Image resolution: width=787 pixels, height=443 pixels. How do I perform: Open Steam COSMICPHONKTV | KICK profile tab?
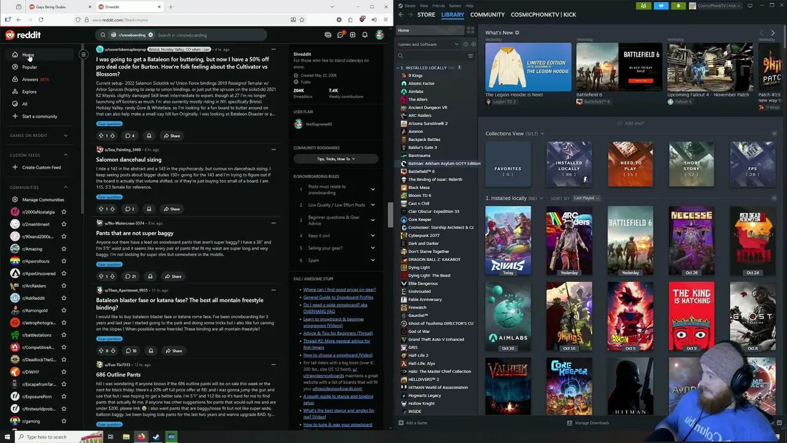click(544, 15)
